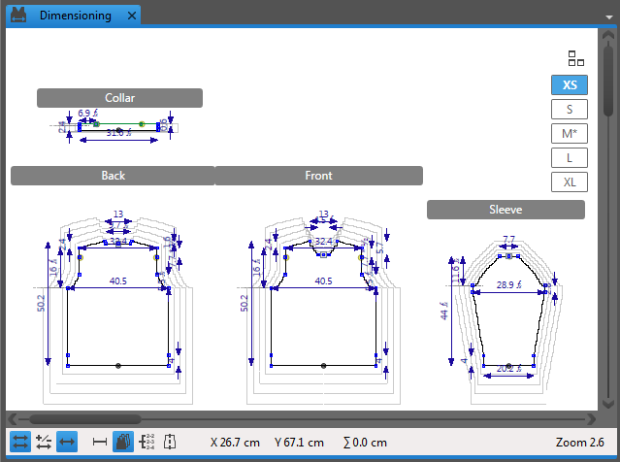This screenshot has width=620, height=462.
Task: Click the pattern piece with arrow icon
Action: click(171, 443)
